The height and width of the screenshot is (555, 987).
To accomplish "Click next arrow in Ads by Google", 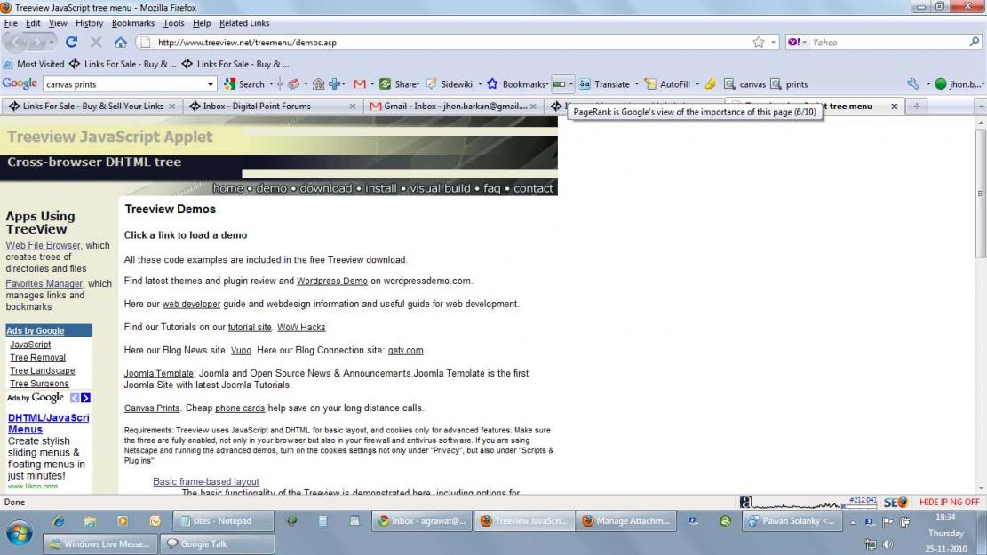I will pos(85,398).
